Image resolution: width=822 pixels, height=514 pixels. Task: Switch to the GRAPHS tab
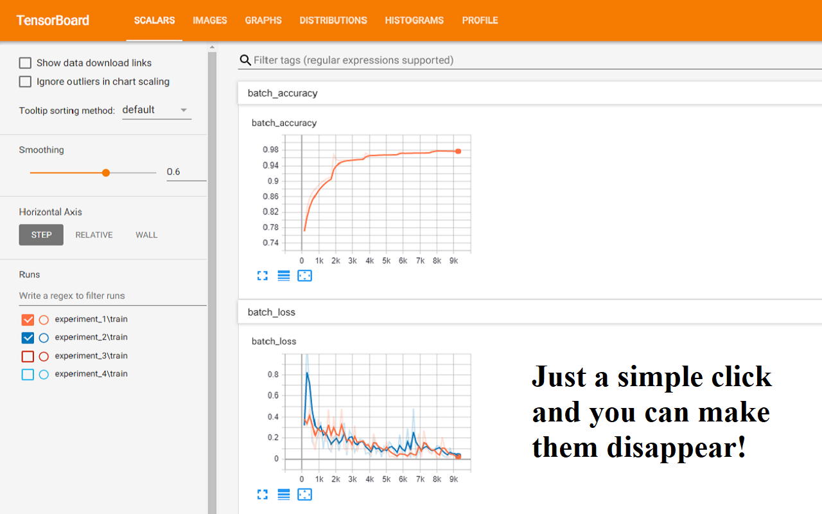point(263,20)
